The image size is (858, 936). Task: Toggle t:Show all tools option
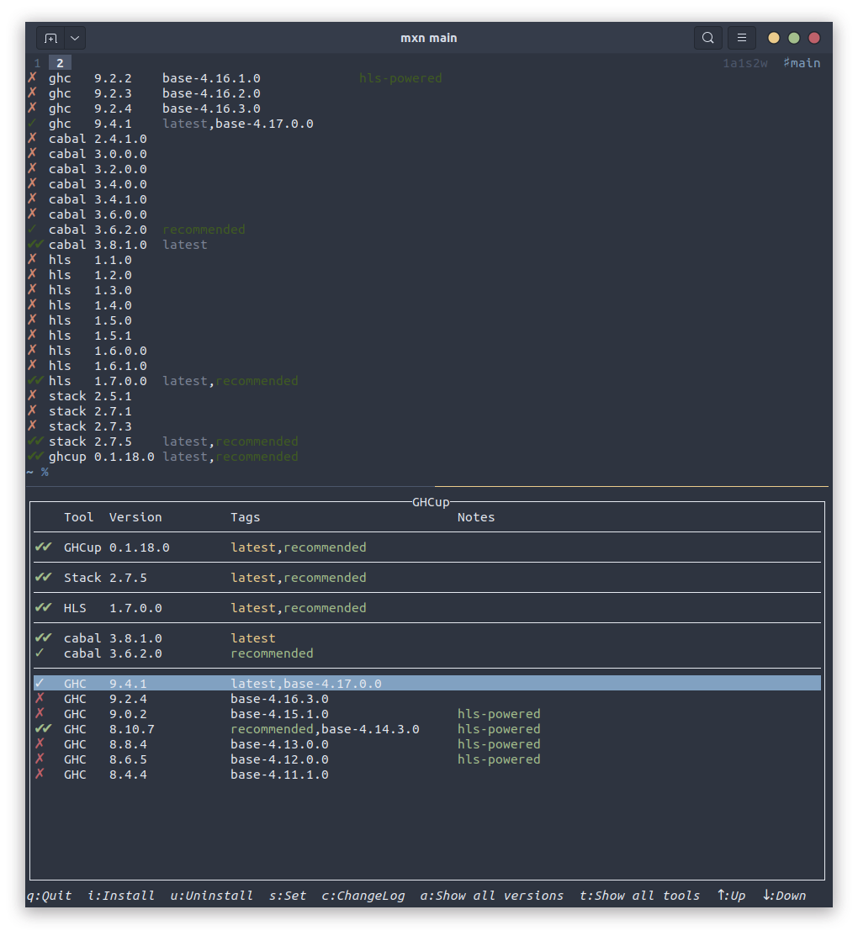639,896
